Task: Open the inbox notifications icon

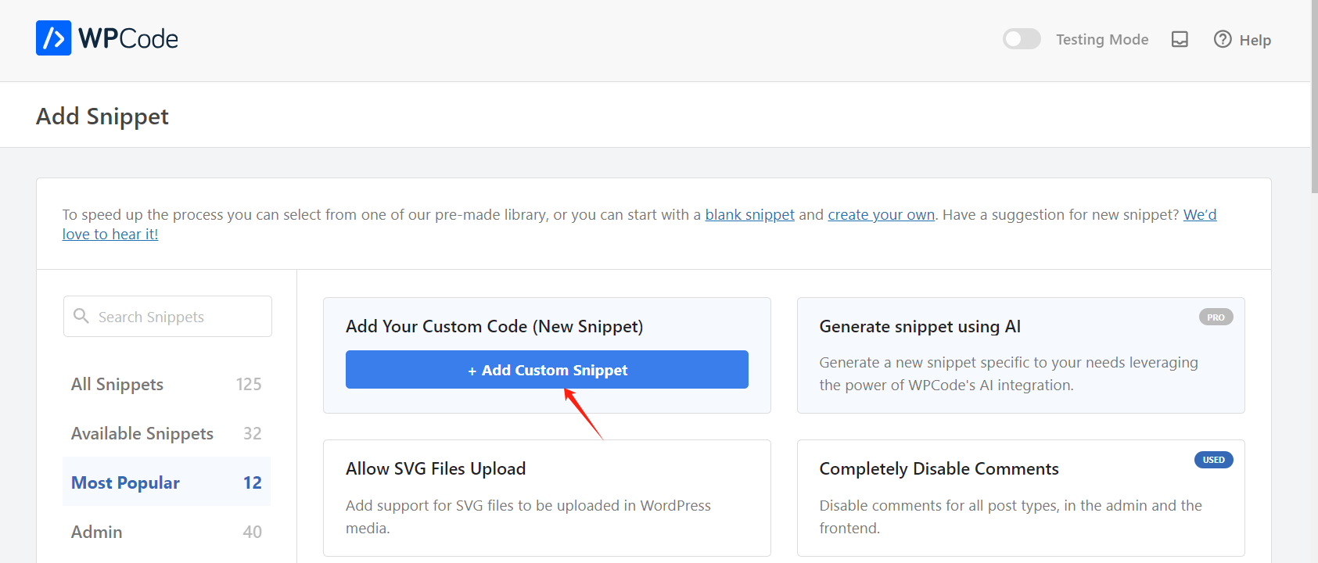Action: pyautogui.click(x=1180, y=39)
